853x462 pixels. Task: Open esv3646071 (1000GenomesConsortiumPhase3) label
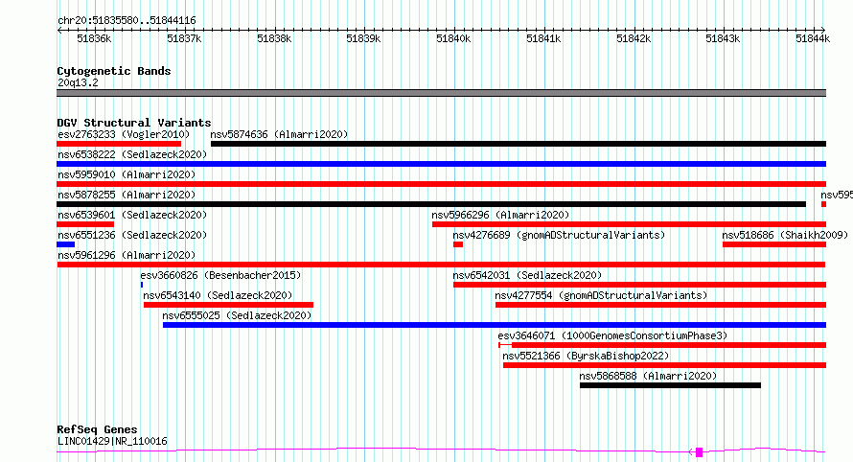[x=612, y=335]
